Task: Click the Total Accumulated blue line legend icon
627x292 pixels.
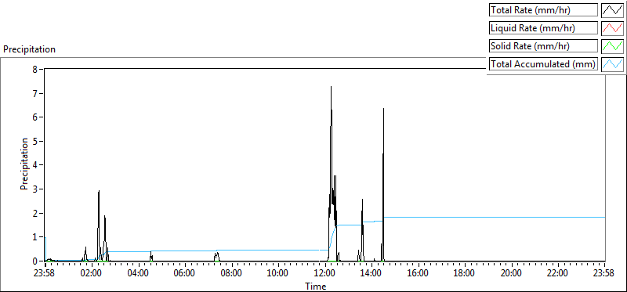Action: click(612, 64)
